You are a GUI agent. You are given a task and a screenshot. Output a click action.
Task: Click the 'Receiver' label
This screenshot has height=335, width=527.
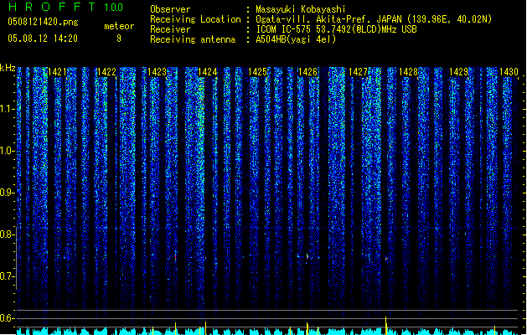coord(170,29)
